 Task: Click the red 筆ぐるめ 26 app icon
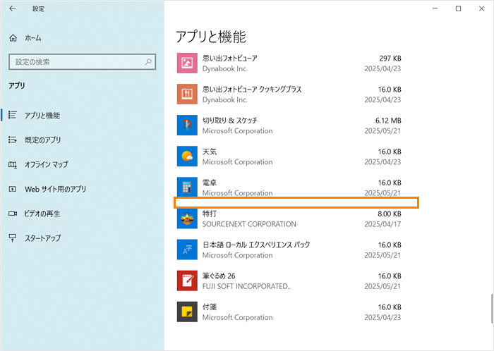[x=187, y=281]
